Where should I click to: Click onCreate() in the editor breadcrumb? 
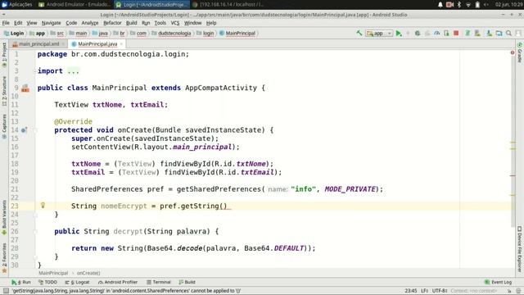[88, 273]
